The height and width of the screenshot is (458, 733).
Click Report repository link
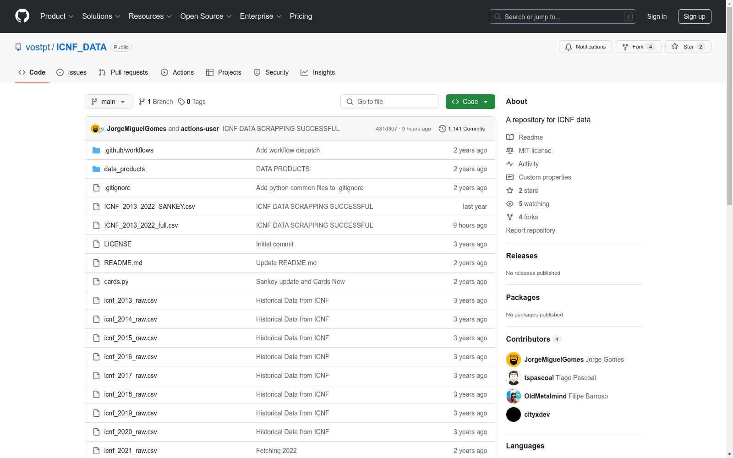(531, 230)
